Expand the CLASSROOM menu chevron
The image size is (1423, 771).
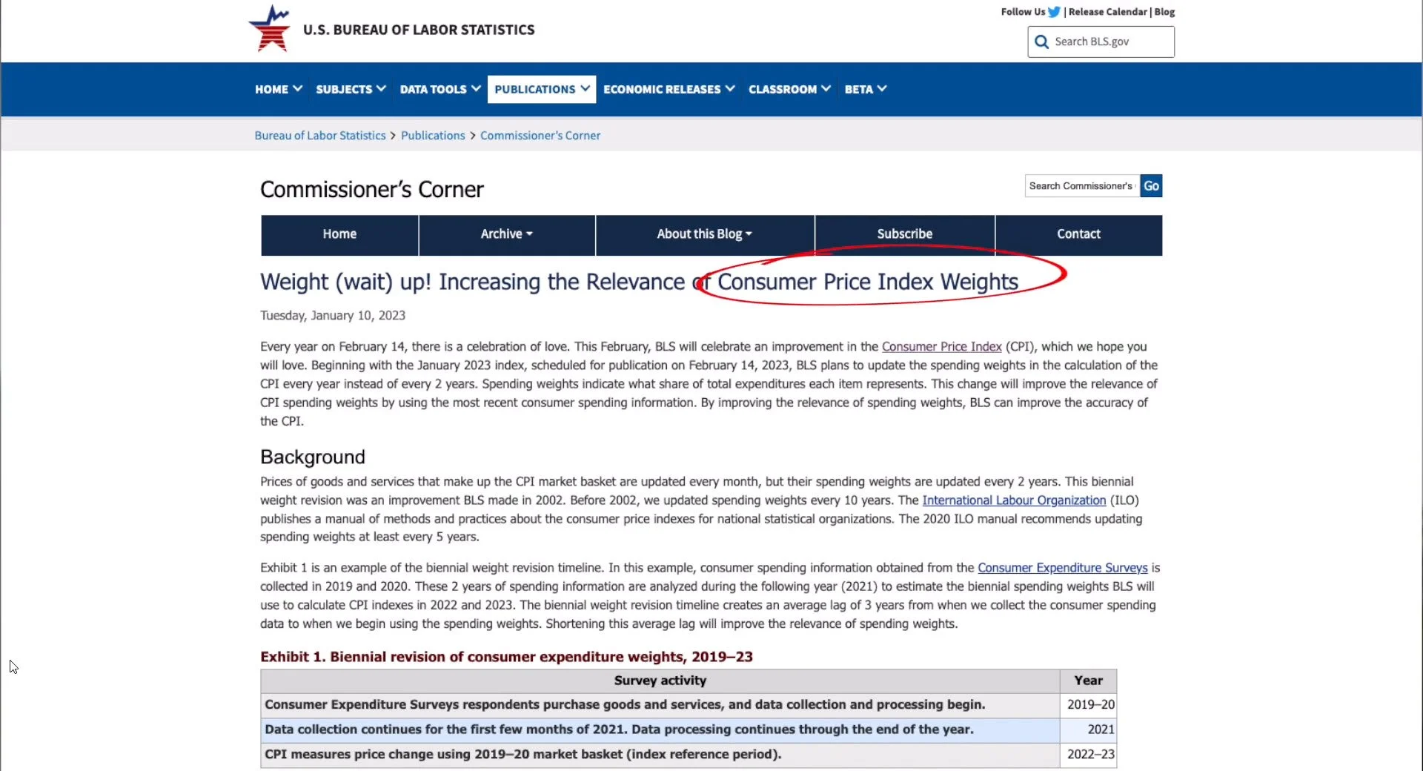point(826,88)
